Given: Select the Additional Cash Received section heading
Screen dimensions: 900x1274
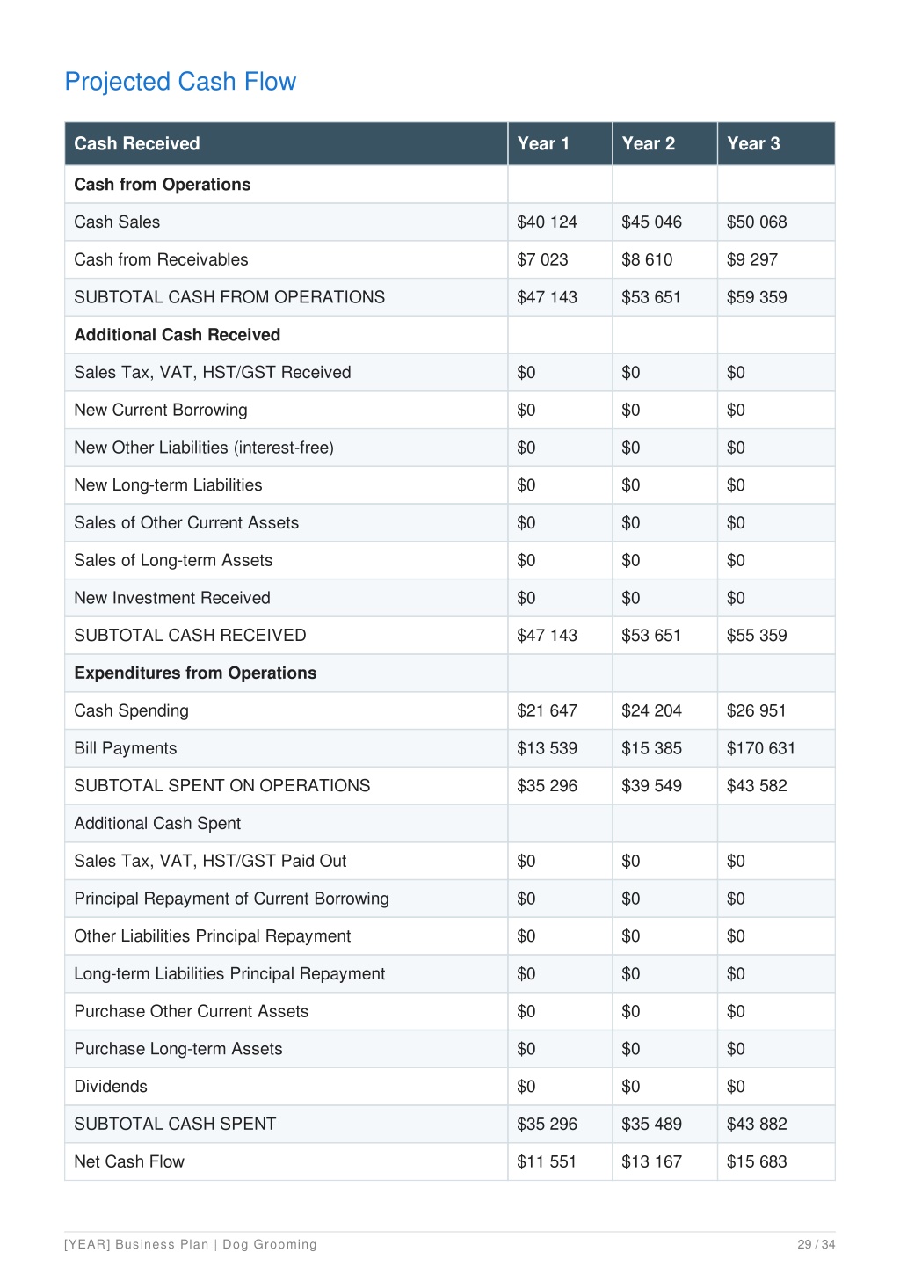Looking at the screenshot, I should (178, 335).
